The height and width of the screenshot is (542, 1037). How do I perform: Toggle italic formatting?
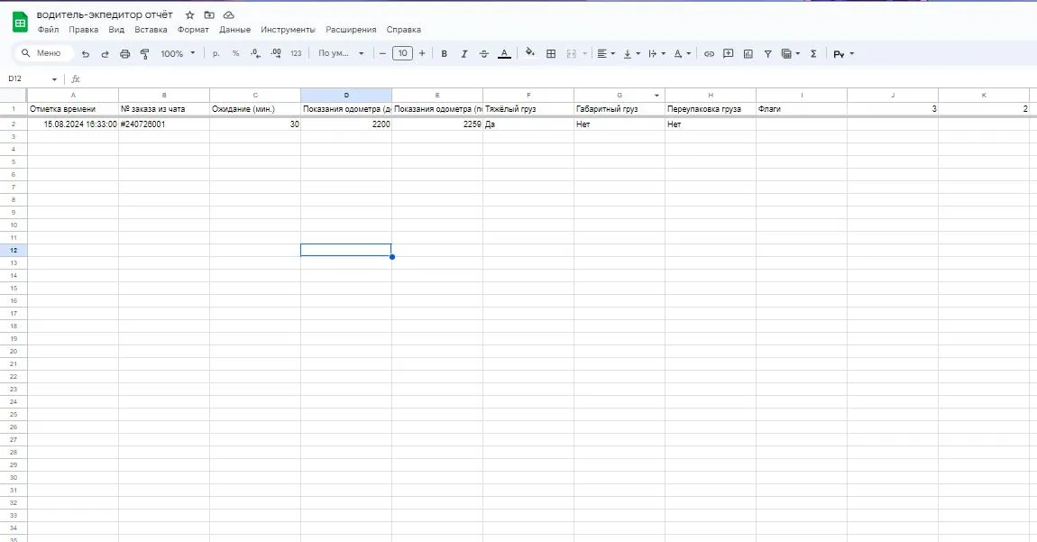(464, 54)
